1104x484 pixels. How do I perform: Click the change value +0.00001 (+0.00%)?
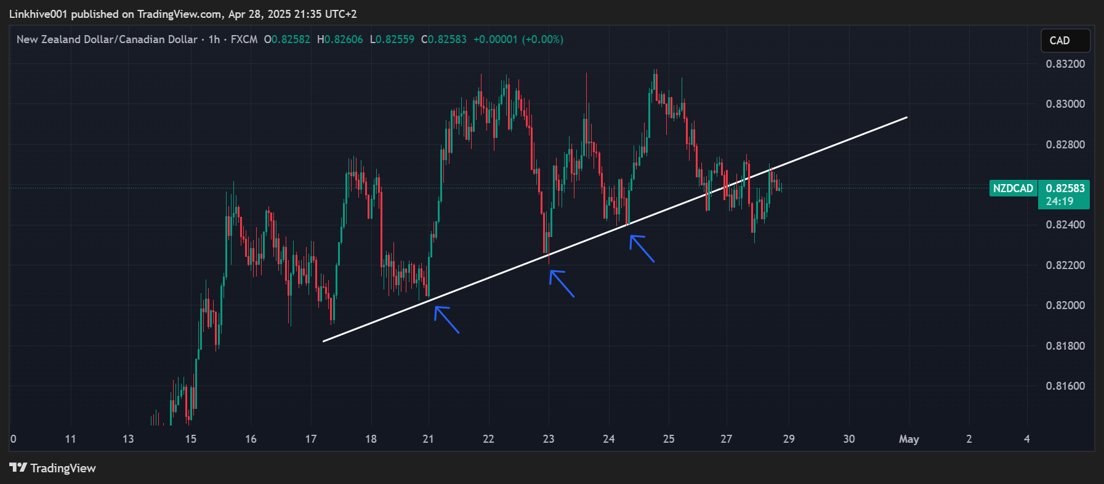518,39
